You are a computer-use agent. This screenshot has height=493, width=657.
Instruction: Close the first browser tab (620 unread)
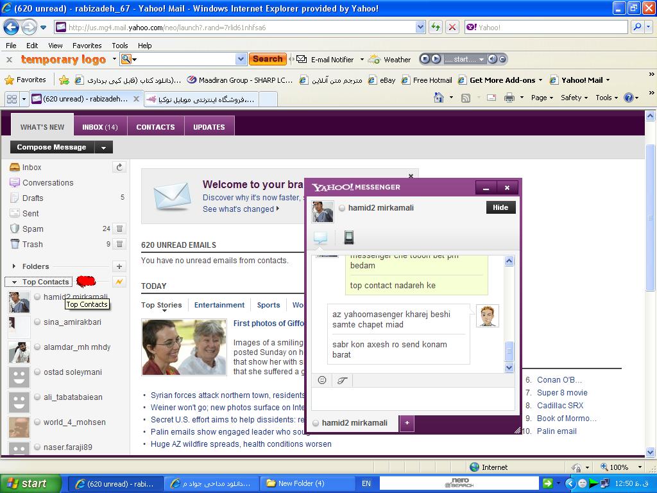click(136, 99)
